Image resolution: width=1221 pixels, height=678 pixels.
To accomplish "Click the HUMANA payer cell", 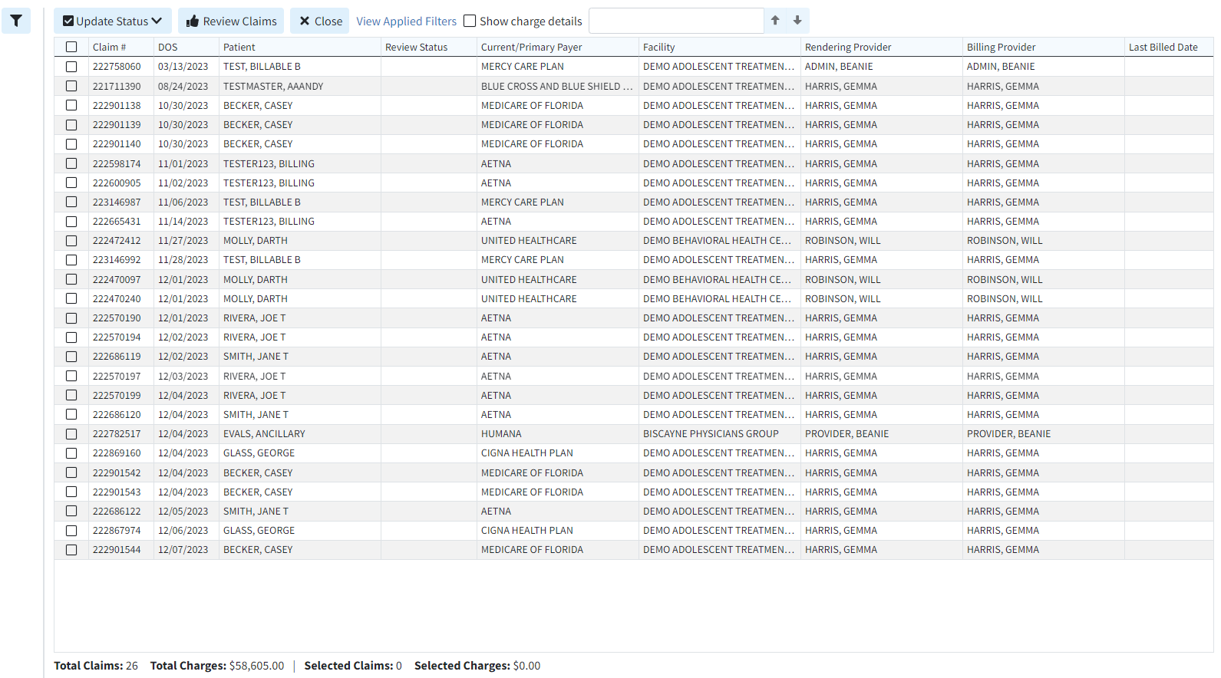I will click(501, 434).
